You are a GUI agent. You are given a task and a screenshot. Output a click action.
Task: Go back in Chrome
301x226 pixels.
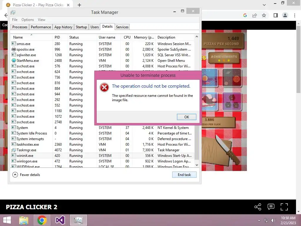(x=6, y=15)
